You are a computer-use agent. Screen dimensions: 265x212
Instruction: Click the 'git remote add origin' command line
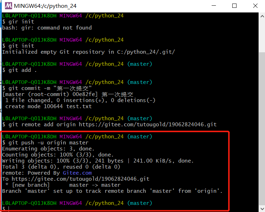109,124
